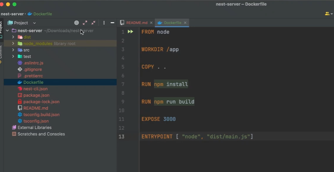Click the src folder icon
Viewport: 334px width, 172px height.
point(20,50)
